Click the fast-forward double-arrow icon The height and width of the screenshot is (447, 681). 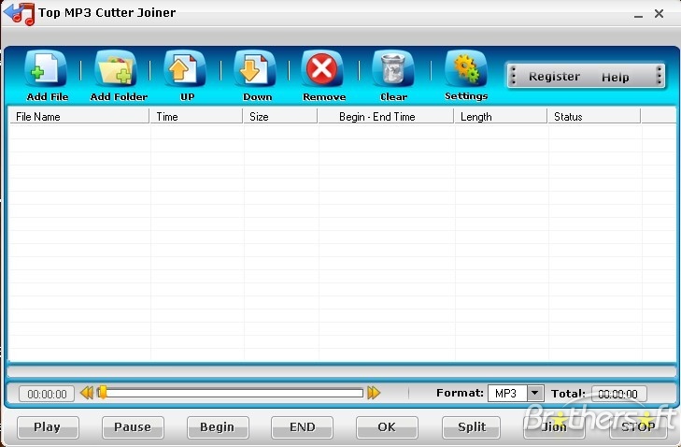click(x=374, y=393)
